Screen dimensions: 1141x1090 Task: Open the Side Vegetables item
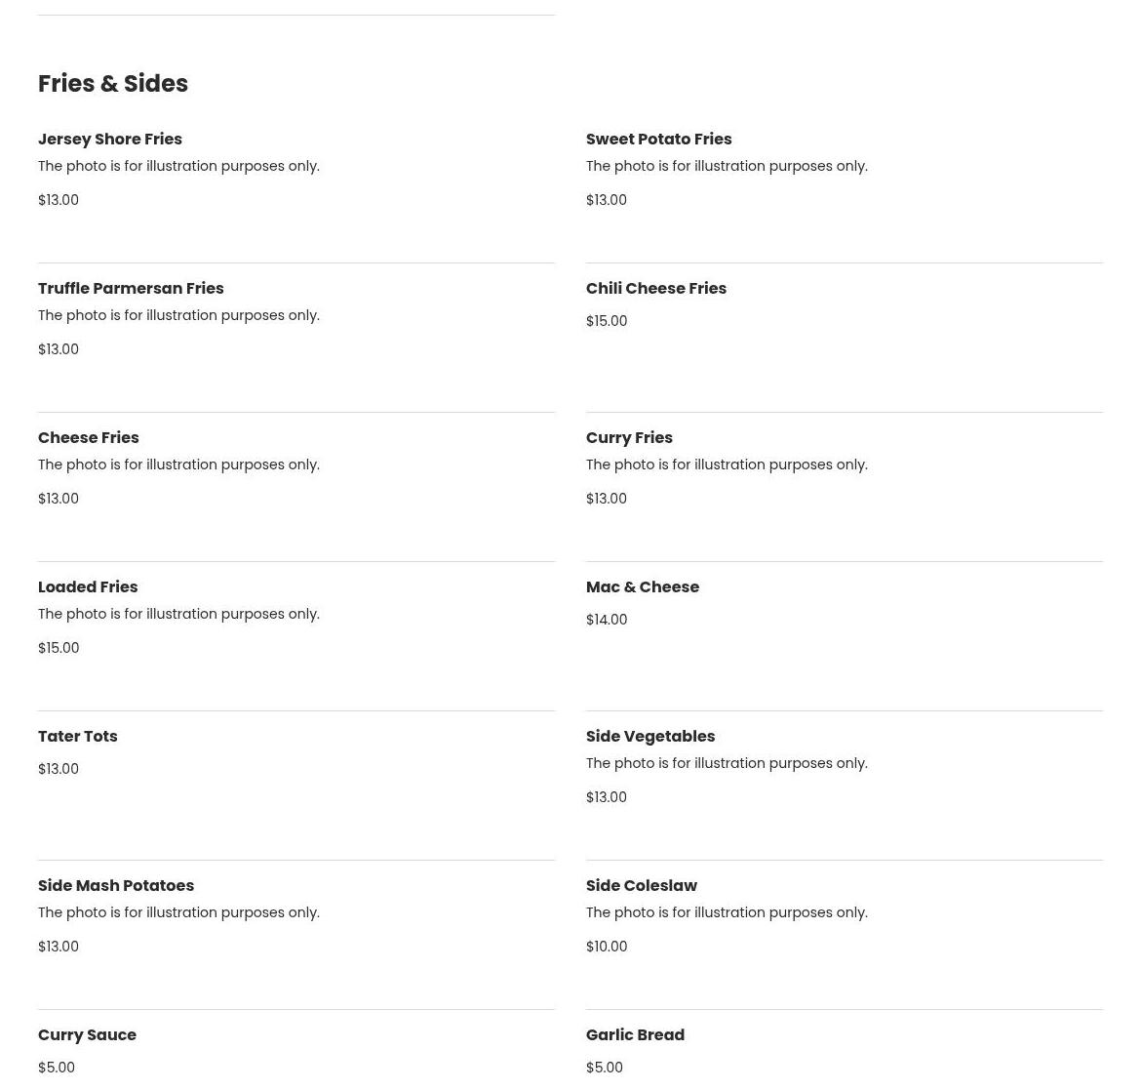tap(649, 736)
